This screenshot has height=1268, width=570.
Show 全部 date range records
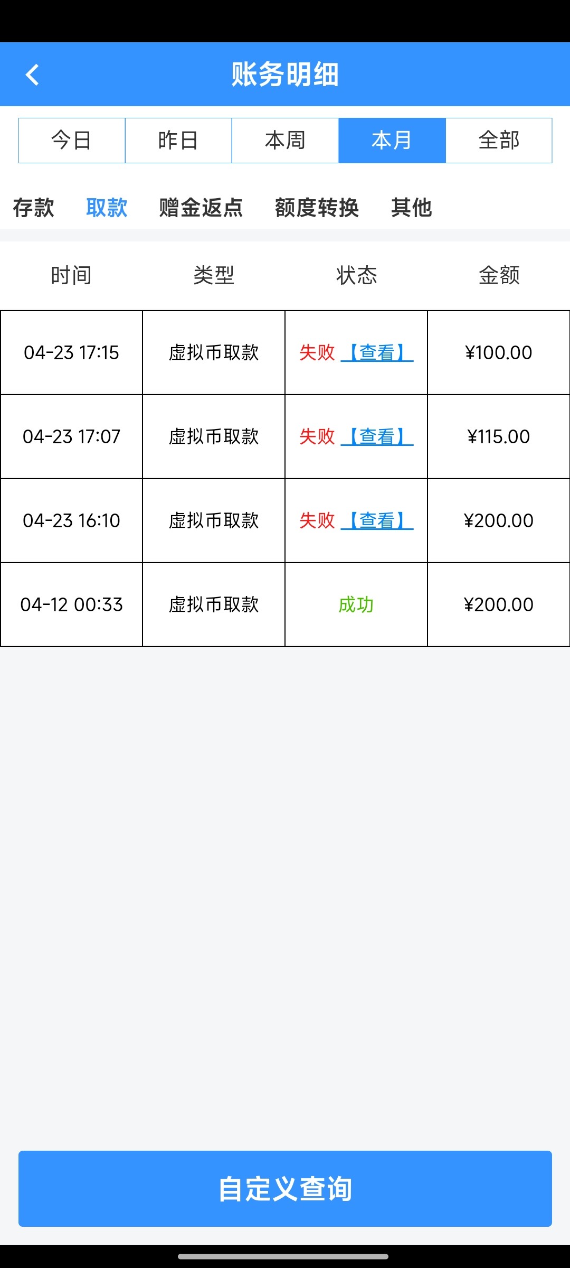coord(499,141)
